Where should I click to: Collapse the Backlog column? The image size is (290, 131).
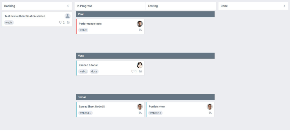click(68, 6)
